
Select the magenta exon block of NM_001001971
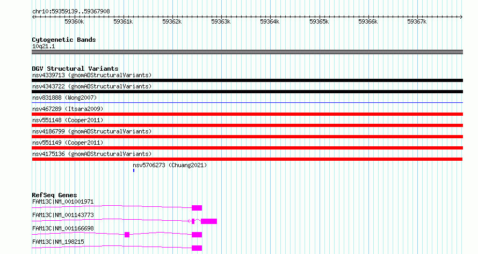coord(197,208)
